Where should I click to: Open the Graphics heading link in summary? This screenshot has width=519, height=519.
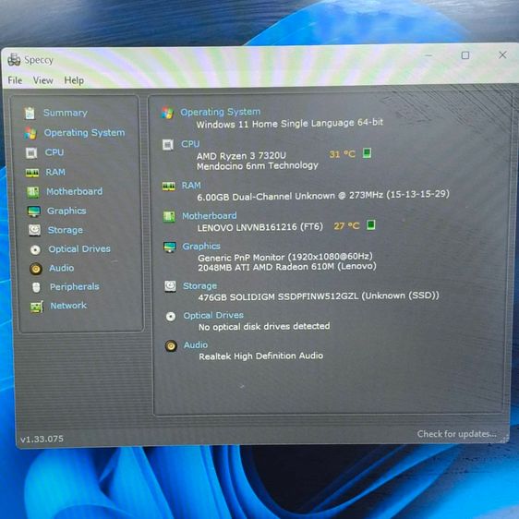click(x=201, y=247)
